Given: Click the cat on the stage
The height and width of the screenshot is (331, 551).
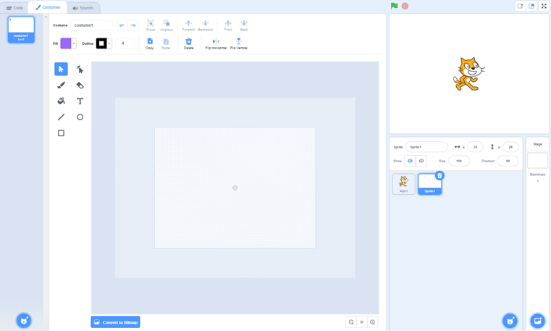Looking at the screenshot, I should (468, 74).
